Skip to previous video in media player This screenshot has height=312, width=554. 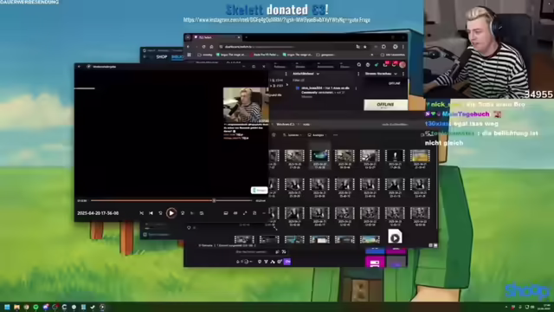pyautogui.click(x=151, y=213)
